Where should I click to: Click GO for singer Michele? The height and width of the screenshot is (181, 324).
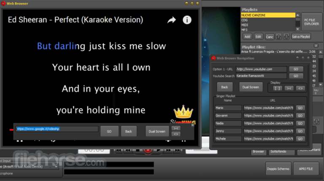pyautogui.click(x=300, y=139)
